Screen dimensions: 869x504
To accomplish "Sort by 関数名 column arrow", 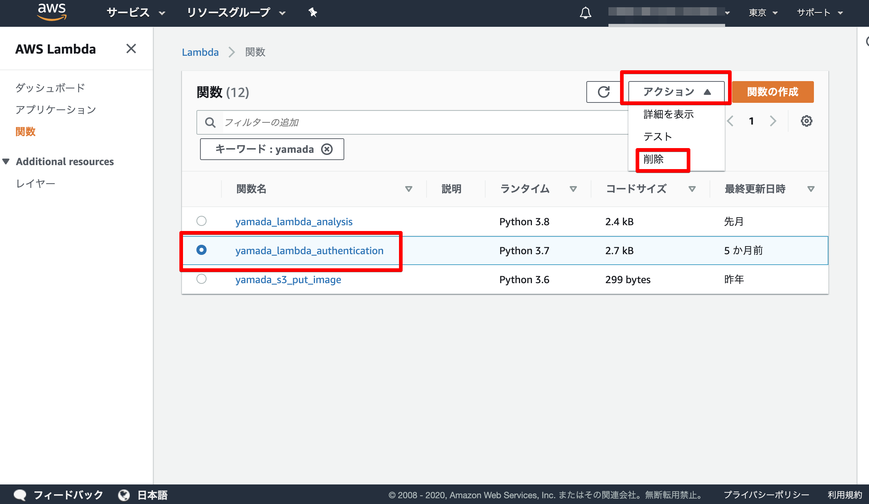I will coord(408,189).
